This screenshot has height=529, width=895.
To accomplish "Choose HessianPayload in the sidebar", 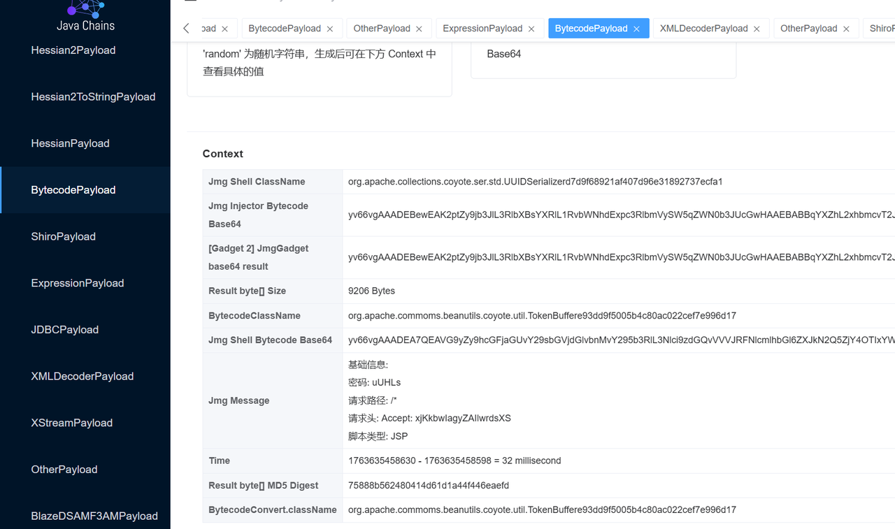I will coord(70,143).
